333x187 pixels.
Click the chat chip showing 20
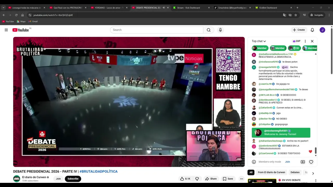(294, 48)
